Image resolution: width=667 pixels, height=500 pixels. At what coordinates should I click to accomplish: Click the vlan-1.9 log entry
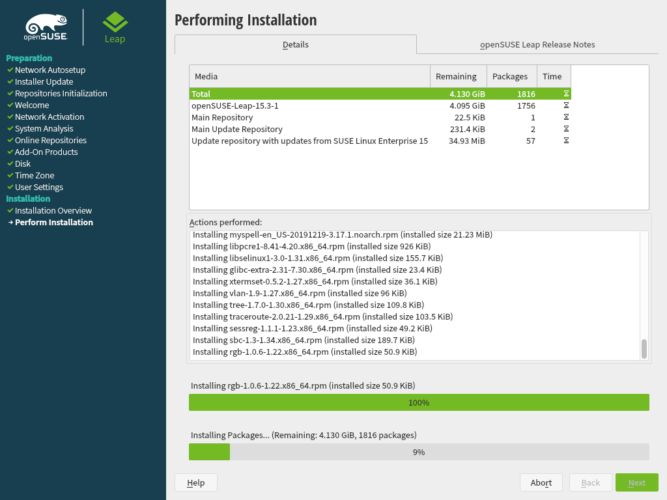(x=300, y=293)
